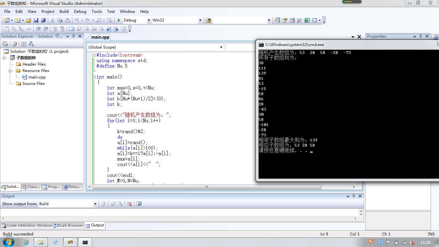Click the Add New Item toolbar icon
The height and width of the screenshot is (247, 439).
coord(17,20)
